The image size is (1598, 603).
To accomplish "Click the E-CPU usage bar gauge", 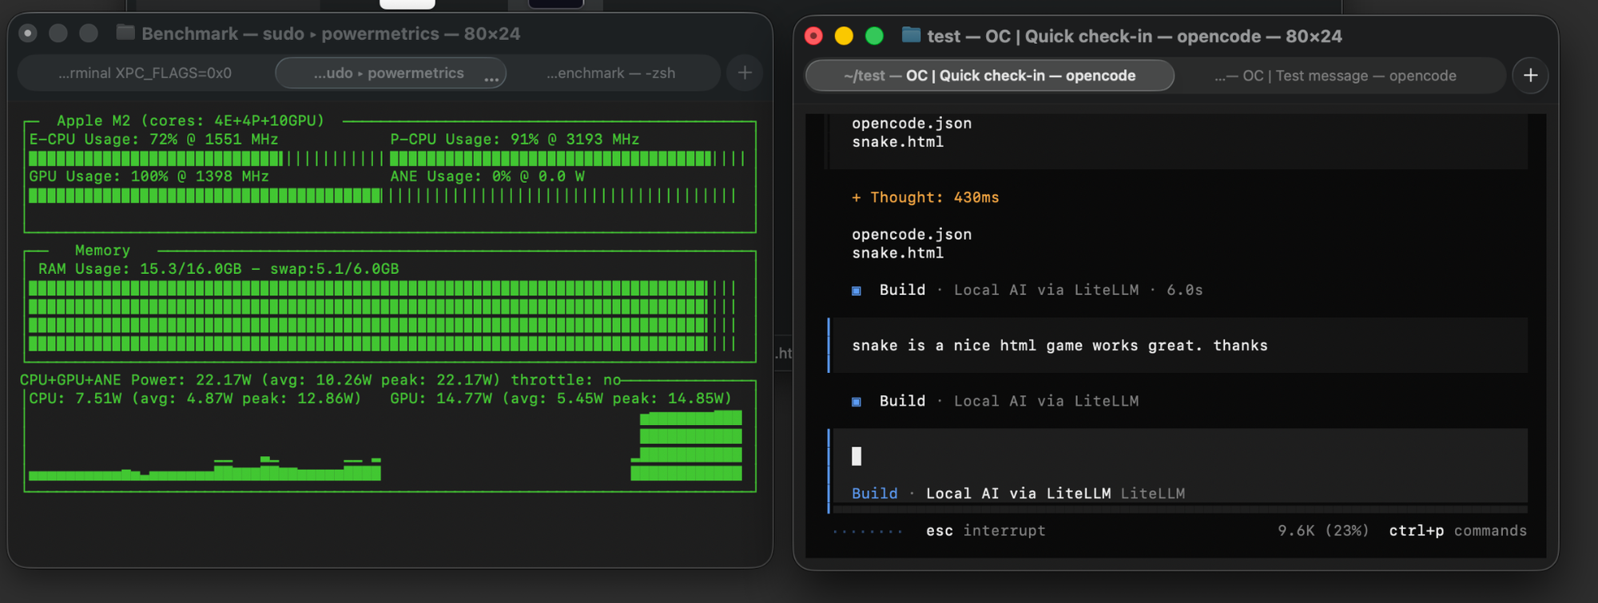I will [x=206, y=158].
